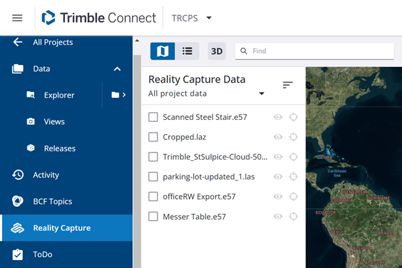Viewport: 402px width, 268px height.
Task: Collapse the Data section
Action: point(117,68)
